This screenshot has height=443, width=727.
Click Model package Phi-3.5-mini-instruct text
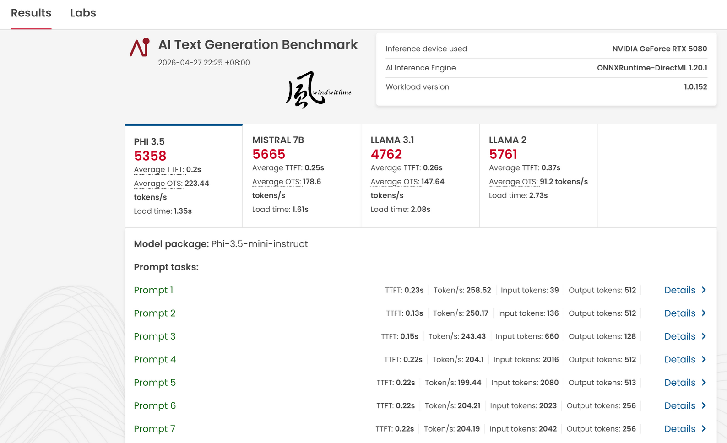tap(221, 244)
